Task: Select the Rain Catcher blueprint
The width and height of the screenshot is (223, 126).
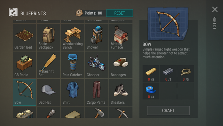Action: click(x=73, y=65)
